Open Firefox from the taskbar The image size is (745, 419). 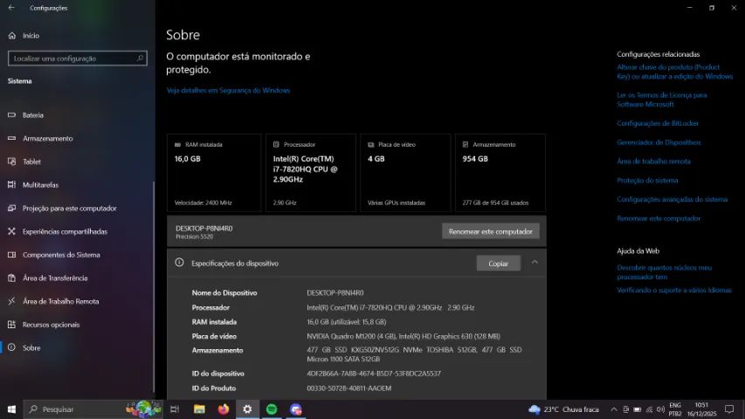pos(224,409)
